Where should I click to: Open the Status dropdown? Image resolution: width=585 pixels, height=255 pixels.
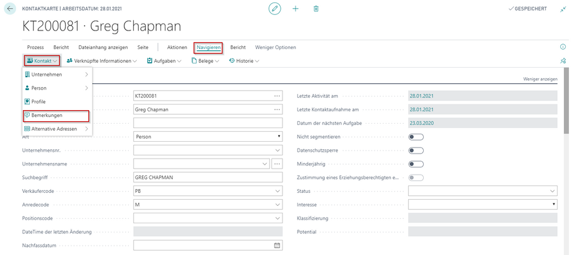(x=552, y=191)
